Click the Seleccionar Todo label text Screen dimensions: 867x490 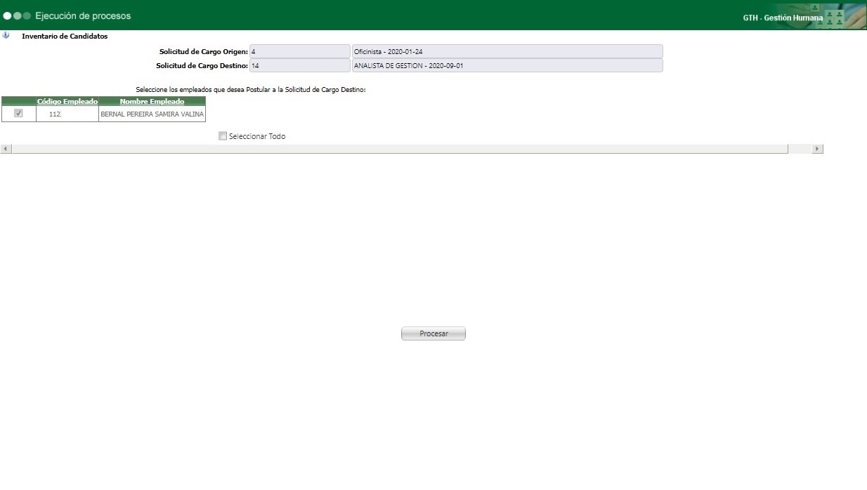pyautogui.click(x=257, y=136)
